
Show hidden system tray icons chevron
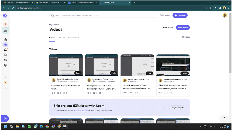[200, 127]
